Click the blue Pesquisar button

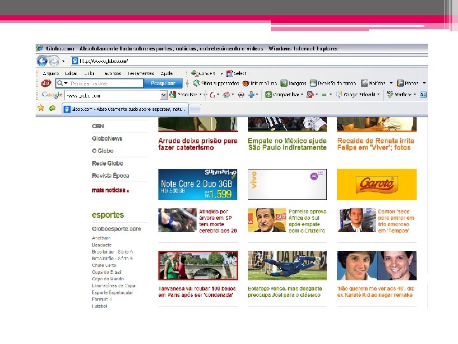click(x=163, y=83)
